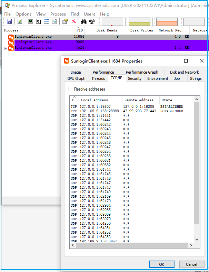Open the View menu
This screenshot has width=209, height=272.
(41, 14)
